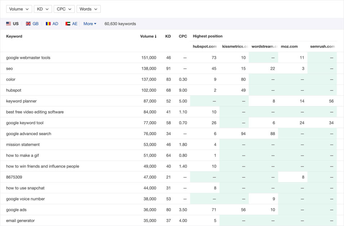The height and width of the screenshot is (226, 344).
Task: Click moz.com position 8 for 8675309
Action: [x=303, y=177]
